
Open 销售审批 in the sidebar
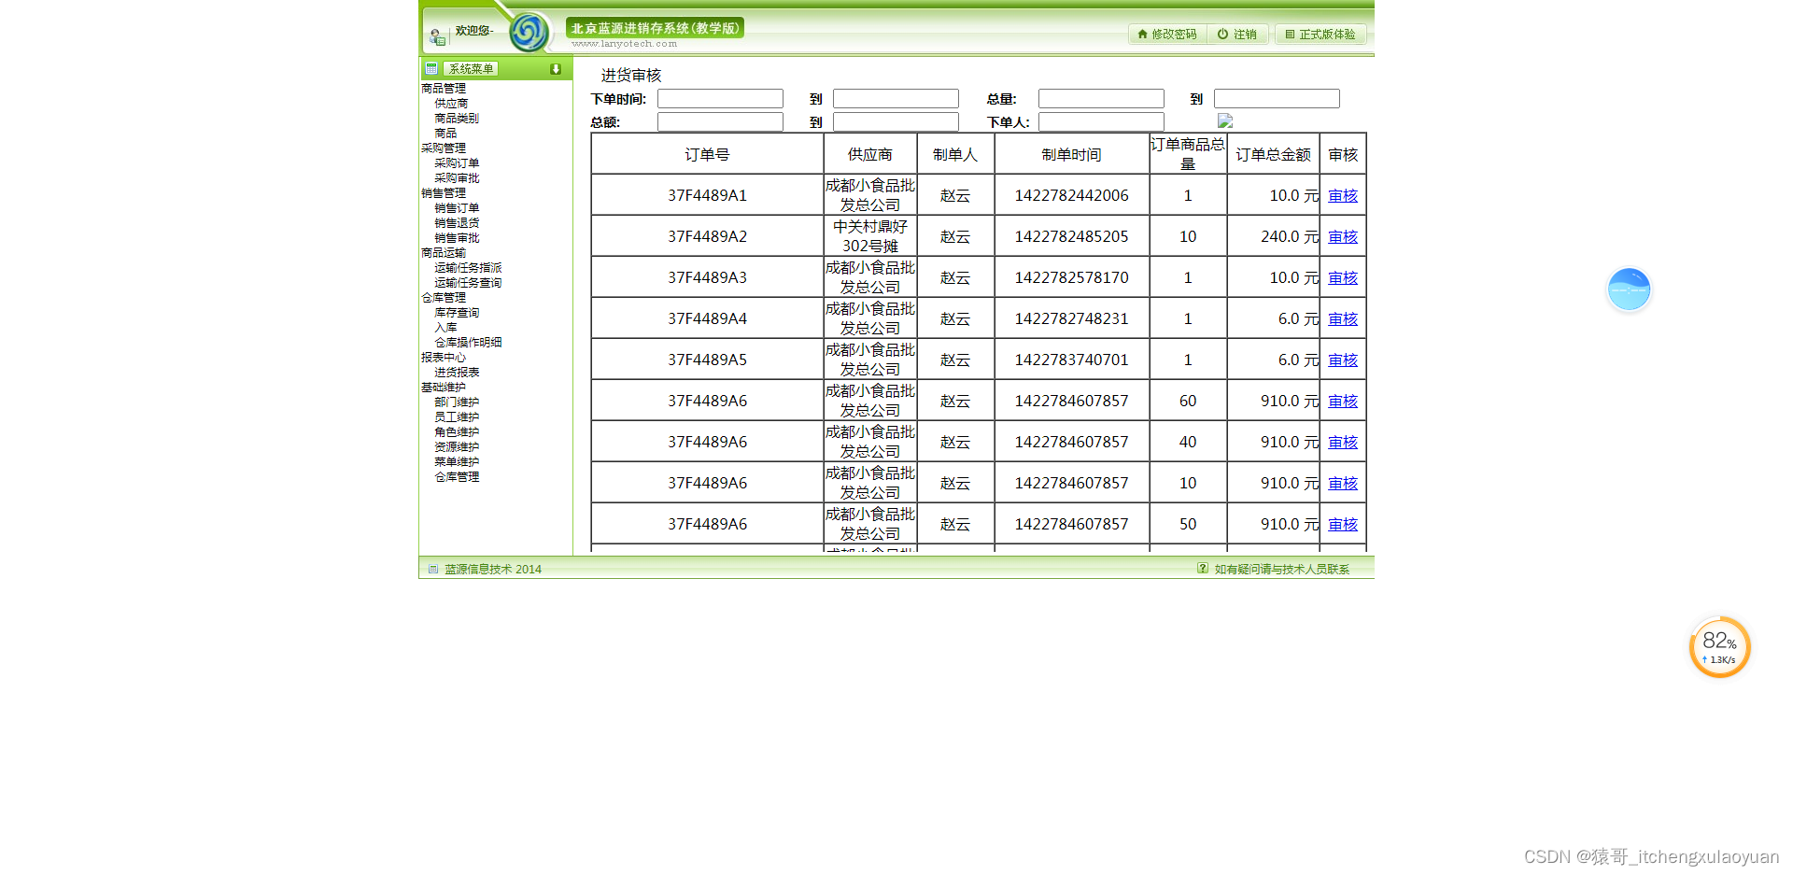(x=457, y=238)
